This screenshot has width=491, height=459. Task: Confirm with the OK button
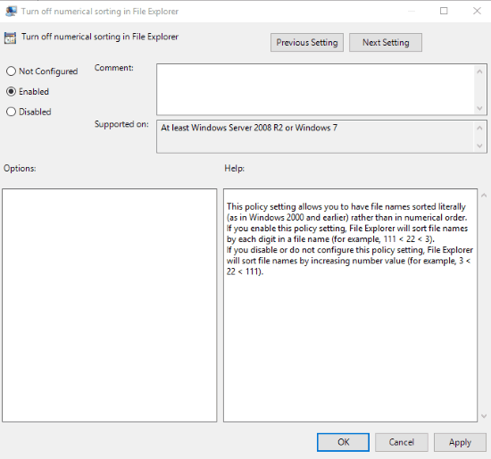point(343,442)
